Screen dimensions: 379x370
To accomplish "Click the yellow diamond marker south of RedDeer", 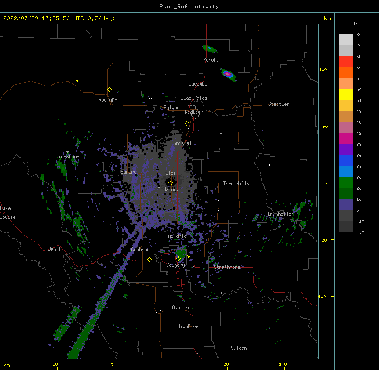I will click(x=187, y=123).
